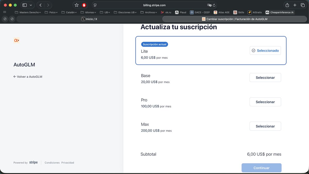Switch to Cambiar suscripción AutoGLM tab
This screenshot has width=309, height=174.
coord(235,19)
